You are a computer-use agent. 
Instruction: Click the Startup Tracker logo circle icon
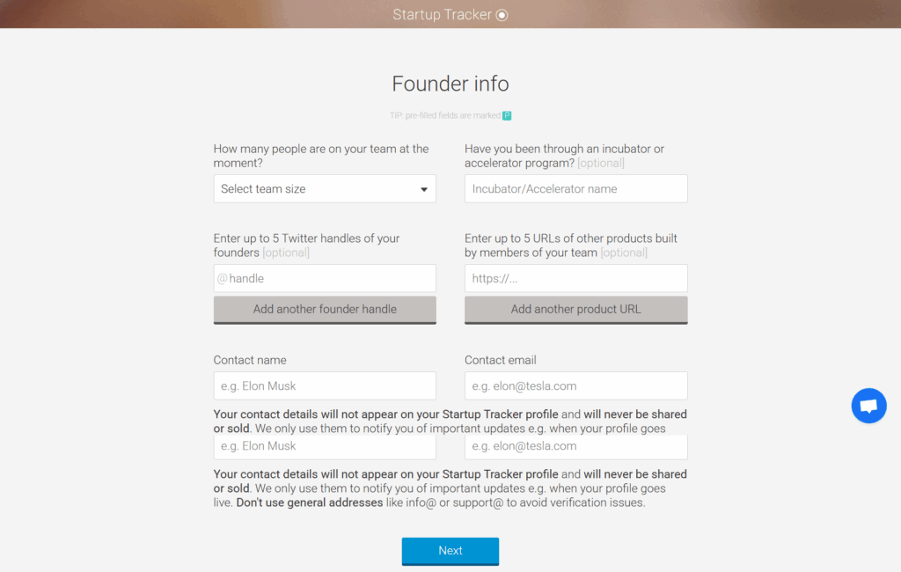coord(502,15)
